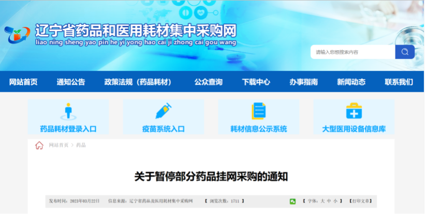Screen dimensions: 427x216
Task: Open 新闻动态 from the navigation bar
Action: click(x=351, y=82)
